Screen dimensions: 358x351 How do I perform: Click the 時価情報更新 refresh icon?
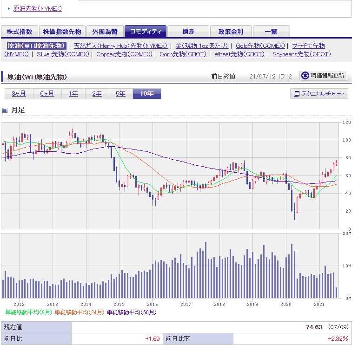tap(305, 76)
